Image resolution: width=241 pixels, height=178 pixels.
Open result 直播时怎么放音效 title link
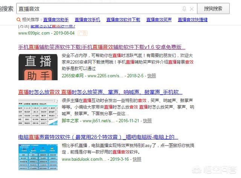(x=100, y=92)
